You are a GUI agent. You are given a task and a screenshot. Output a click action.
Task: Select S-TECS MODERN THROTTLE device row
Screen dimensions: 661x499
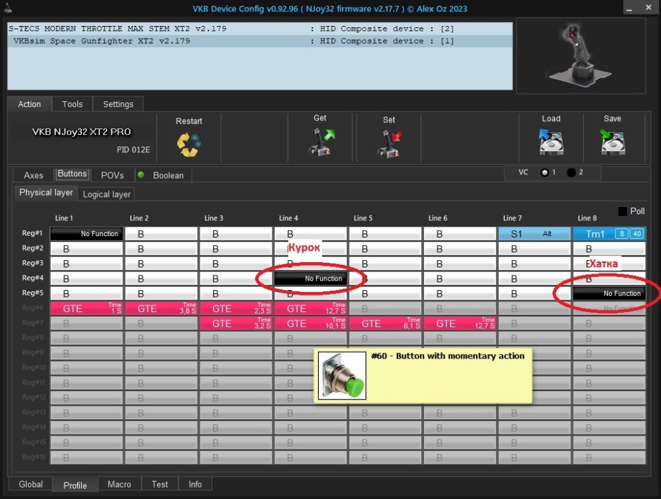[260, 29]
